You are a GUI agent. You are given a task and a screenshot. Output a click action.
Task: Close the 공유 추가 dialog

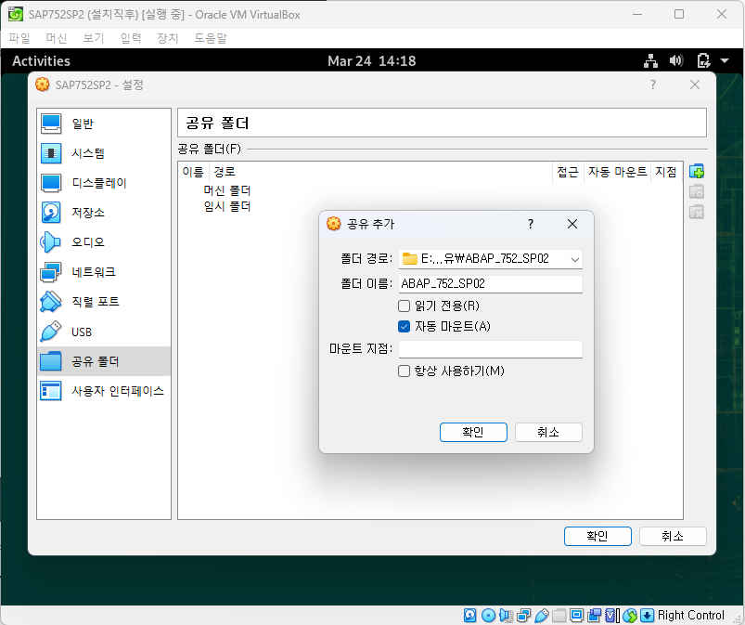click(572, 224)
